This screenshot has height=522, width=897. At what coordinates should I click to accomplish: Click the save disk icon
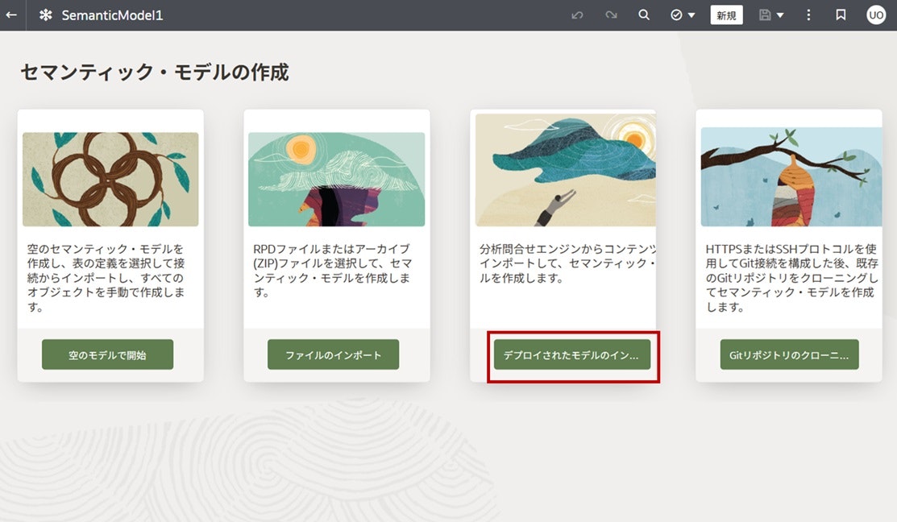765,14
